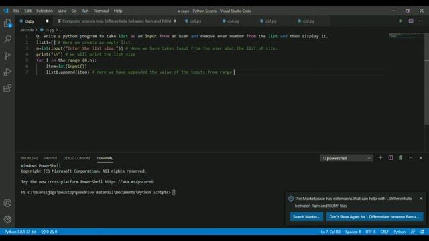Viewport: 429px width, 241px height.
Task: Show the Output panel tab
Action: coord(51,158)
